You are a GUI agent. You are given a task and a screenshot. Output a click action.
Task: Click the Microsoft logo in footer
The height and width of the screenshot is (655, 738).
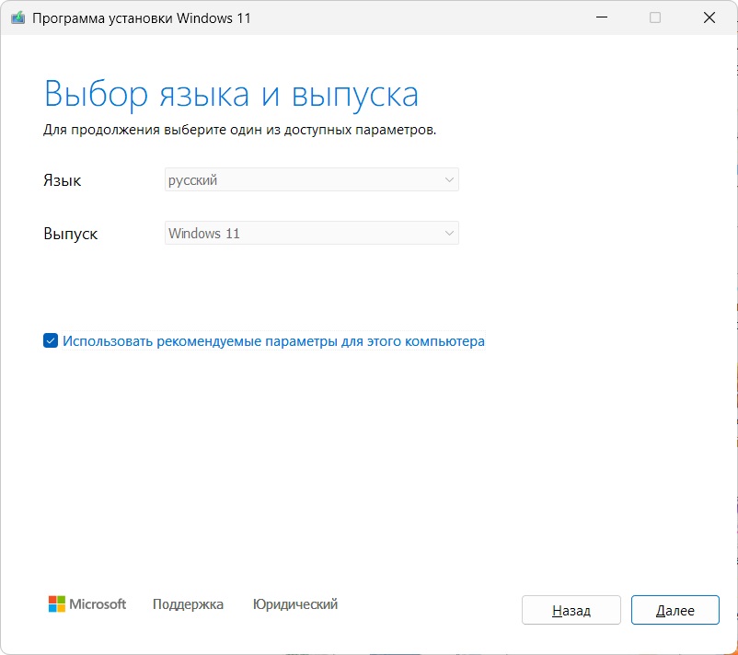(x=87, y=603)
